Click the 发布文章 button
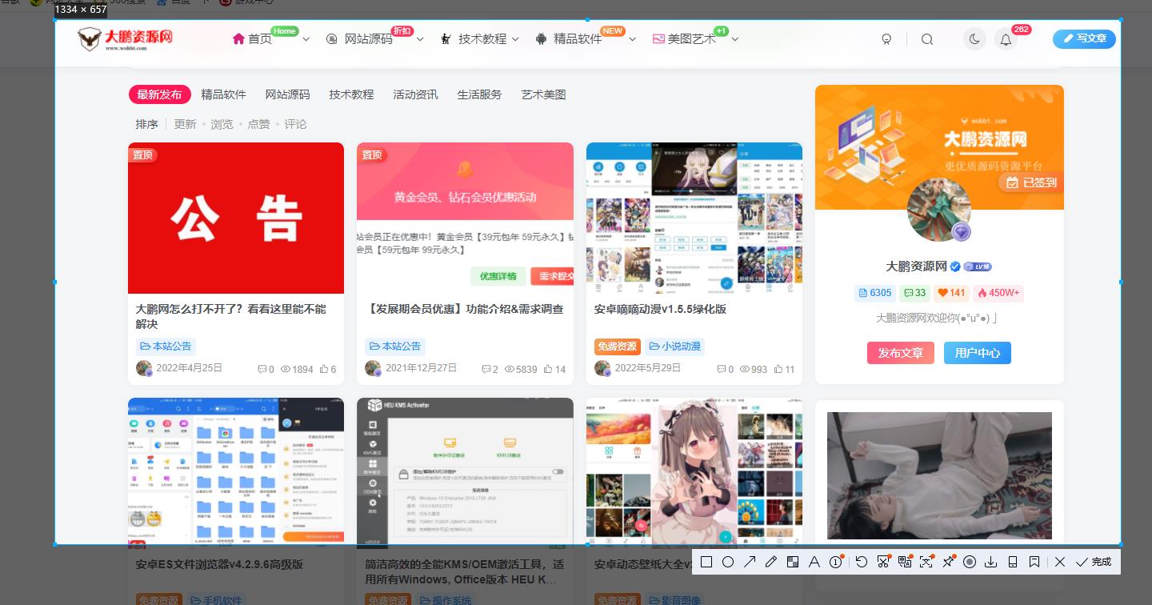Viewport: 1152px width, 605px height. 901,353
